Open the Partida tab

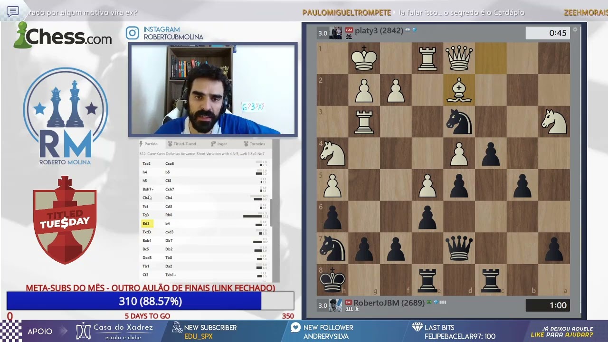coord(148,144)
